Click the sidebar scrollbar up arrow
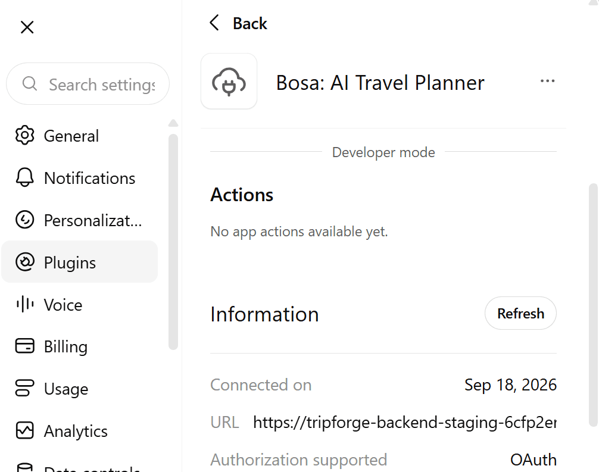The image size is (599, 472). tap(173, 123)
